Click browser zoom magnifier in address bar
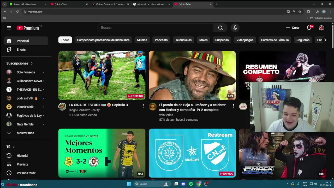 [x=294, y=11]
